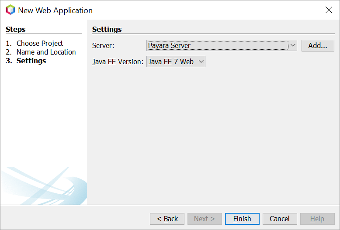Image resolution: width=340 pixels, height=230 pixels.
Task: Select the Name and Location step
Action: pos(46,52)
